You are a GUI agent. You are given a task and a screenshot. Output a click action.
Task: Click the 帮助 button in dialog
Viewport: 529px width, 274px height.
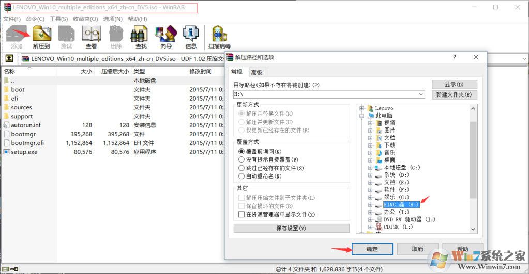463,249
